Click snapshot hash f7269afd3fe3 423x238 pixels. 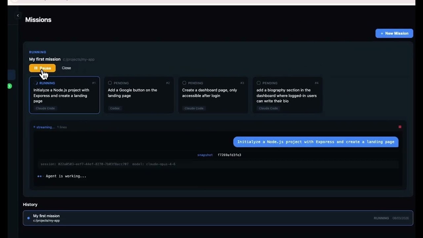coord(229,155)
